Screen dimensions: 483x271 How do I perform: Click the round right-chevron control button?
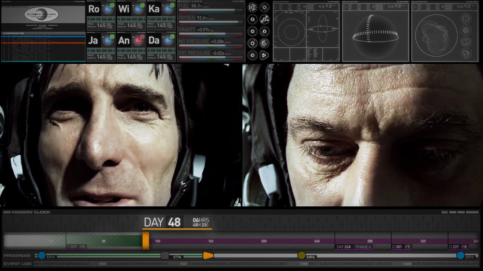[265, 32]
